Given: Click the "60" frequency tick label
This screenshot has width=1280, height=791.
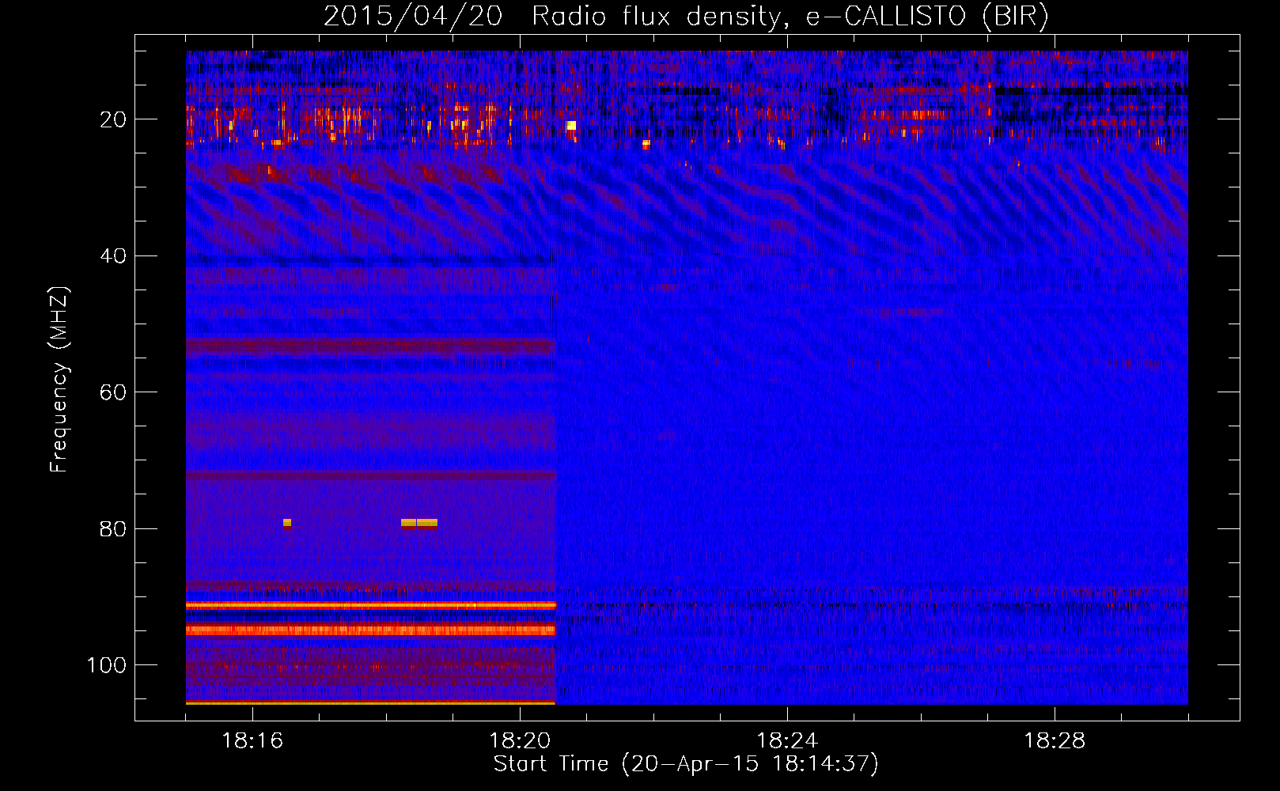Looking at the screenshot, I should pos(113,392).
